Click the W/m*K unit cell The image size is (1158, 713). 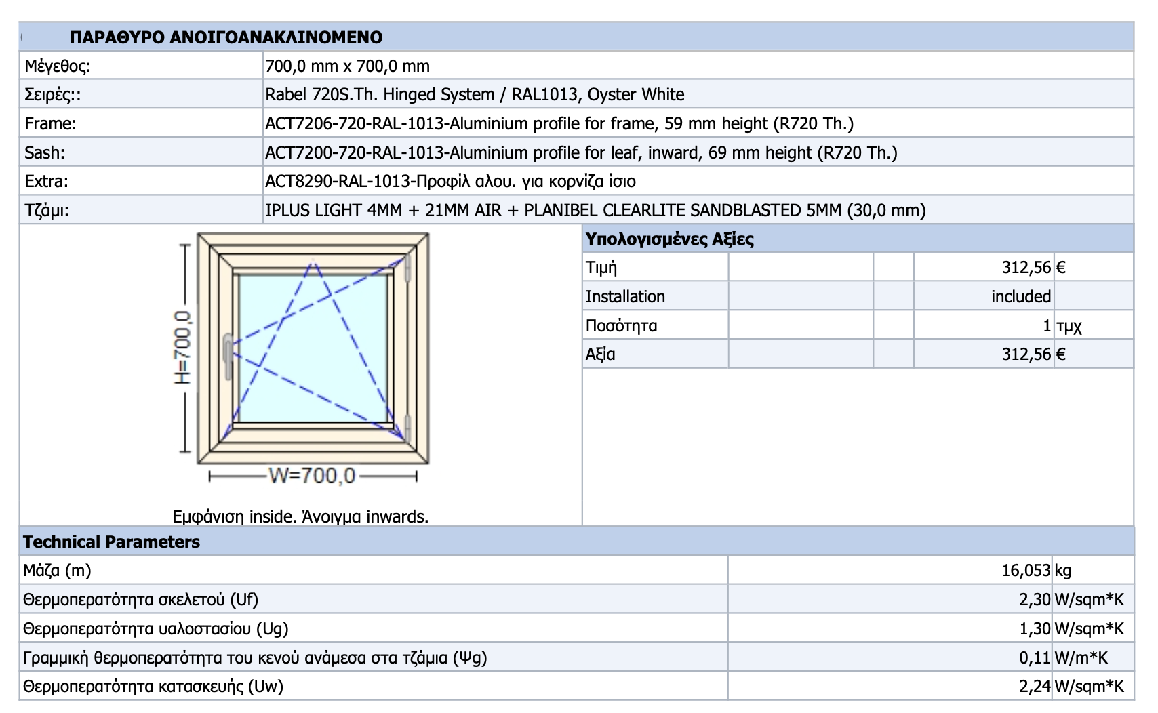tap(1094, 657)
